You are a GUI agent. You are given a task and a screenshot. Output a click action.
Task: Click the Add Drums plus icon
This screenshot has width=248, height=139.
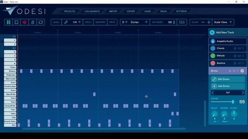214,86
